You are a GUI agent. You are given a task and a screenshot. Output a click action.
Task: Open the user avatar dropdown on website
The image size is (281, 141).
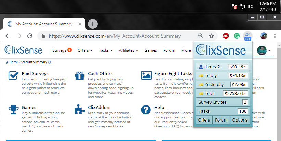point(264,51)
